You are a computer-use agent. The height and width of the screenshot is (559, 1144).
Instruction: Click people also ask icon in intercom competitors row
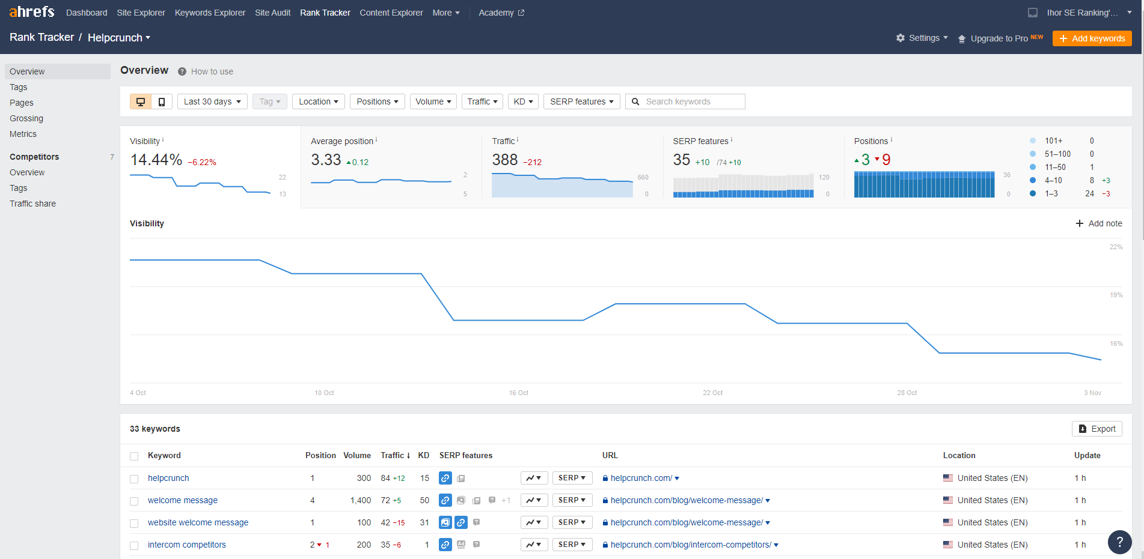[x=476, y=545]
